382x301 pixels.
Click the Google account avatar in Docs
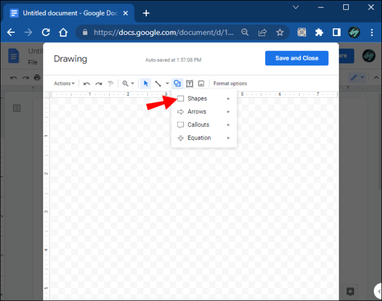pyautogui.click(x=369, y=55)
